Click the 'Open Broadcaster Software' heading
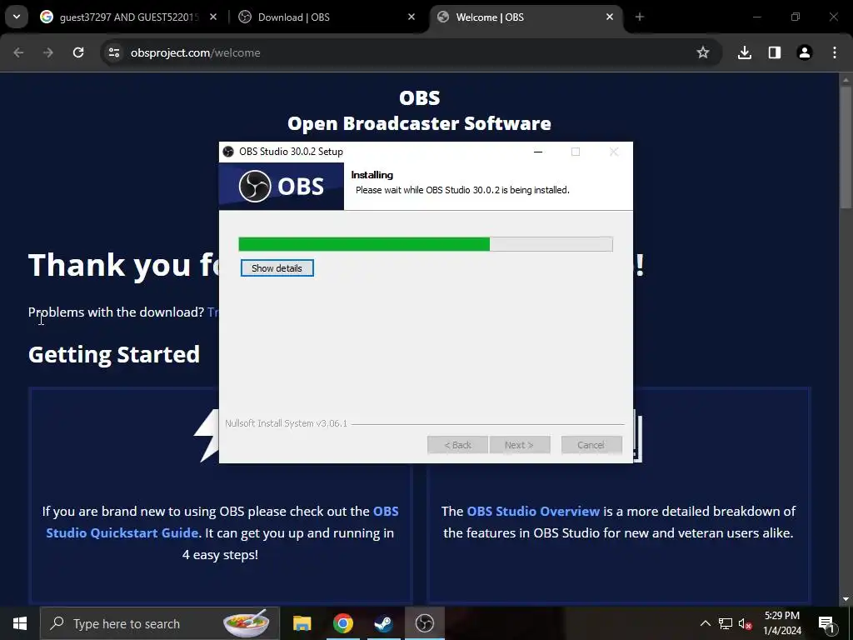853x640 pixels. pyautogui.click(x=420, y=123)
